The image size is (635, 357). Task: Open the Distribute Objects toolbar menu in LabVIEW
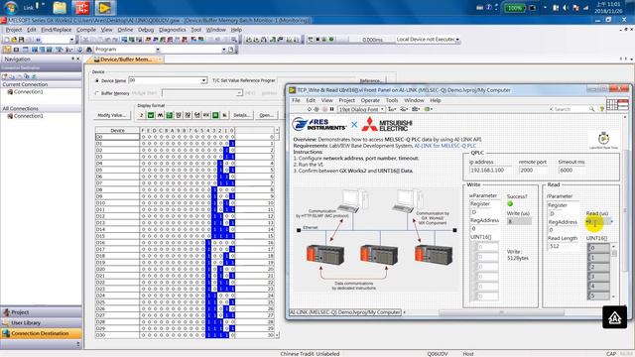404,109
